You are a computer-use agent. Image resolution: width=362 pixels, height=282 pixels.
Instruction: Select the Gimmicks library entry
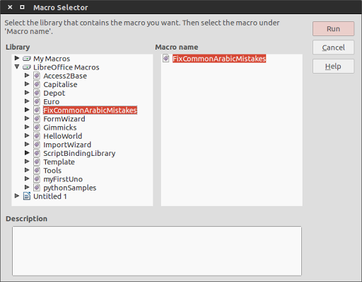(x=60, y=128)
